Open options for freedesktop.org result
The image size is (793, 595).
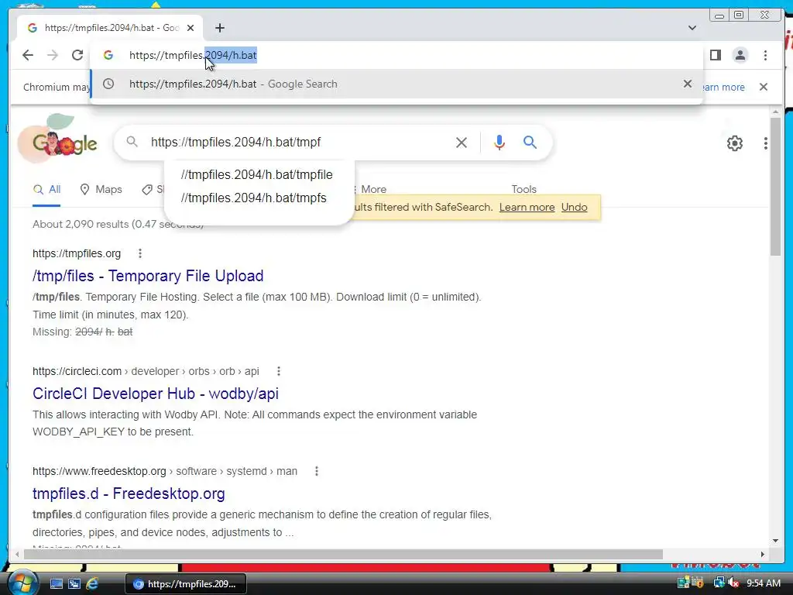pos(317,472)
